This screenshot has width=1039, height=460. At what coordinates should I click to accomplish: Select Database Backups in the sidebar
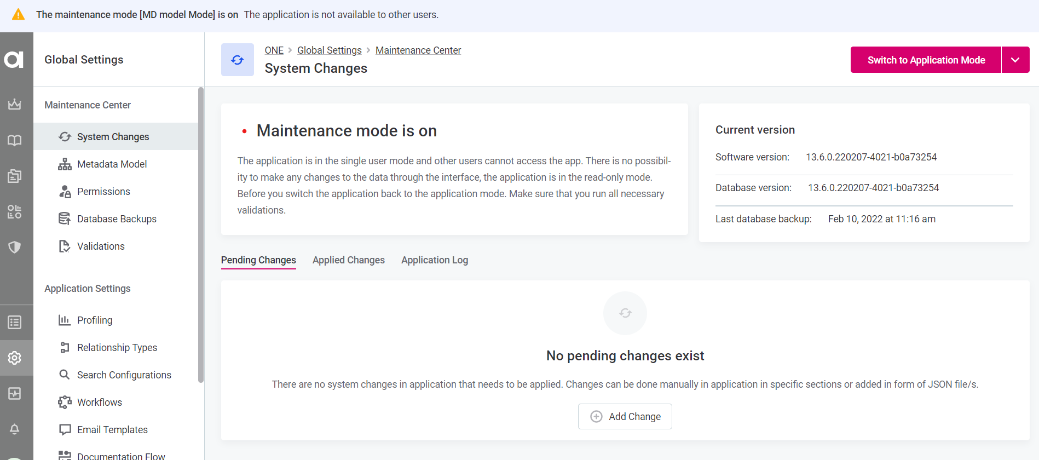[x=117, y=219]
